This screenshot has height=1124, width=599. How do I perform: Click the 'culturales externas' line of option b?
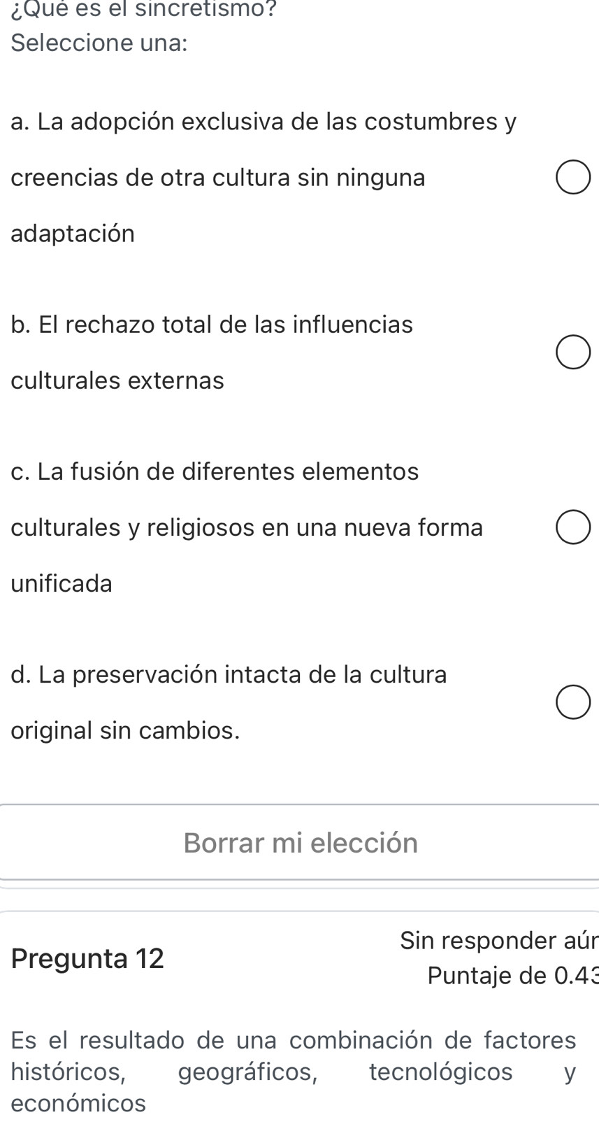click(x=117, y=380)
